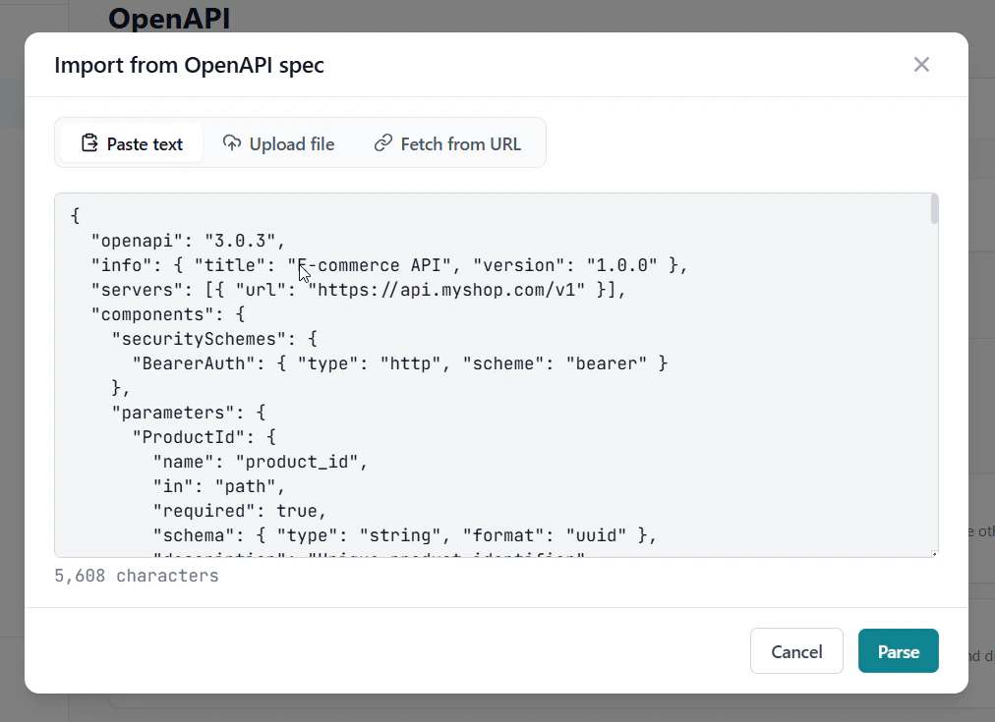Click the "parameters": { line
The width and height of the screenshot is (995, 722).
coord(189,413)
